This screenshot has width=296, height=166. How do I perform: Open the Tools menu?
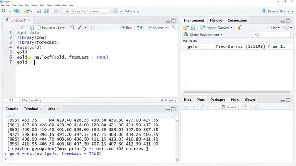64,5
